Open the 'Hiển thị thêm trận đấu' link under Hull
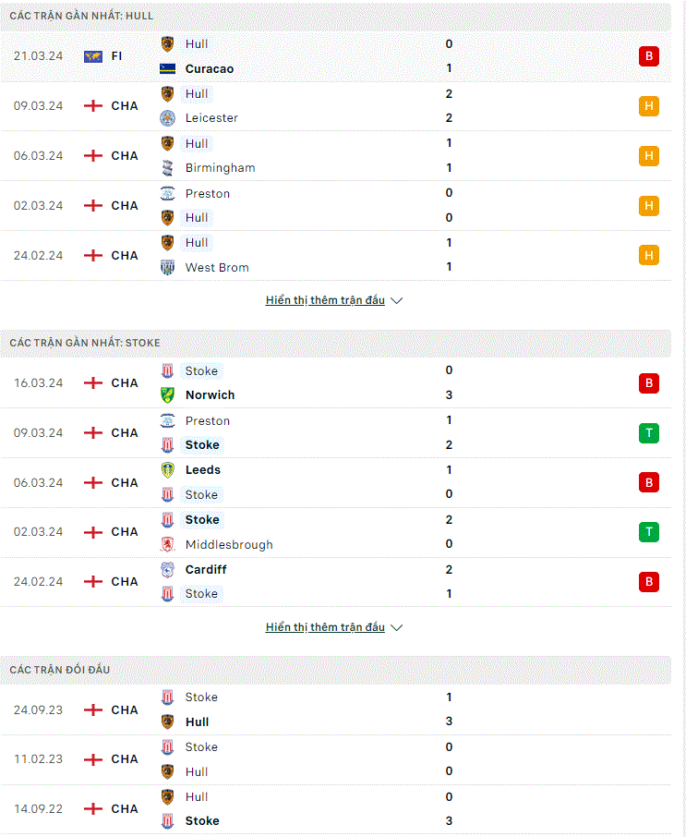The image size is (686, 837). (x=325, y=300)
